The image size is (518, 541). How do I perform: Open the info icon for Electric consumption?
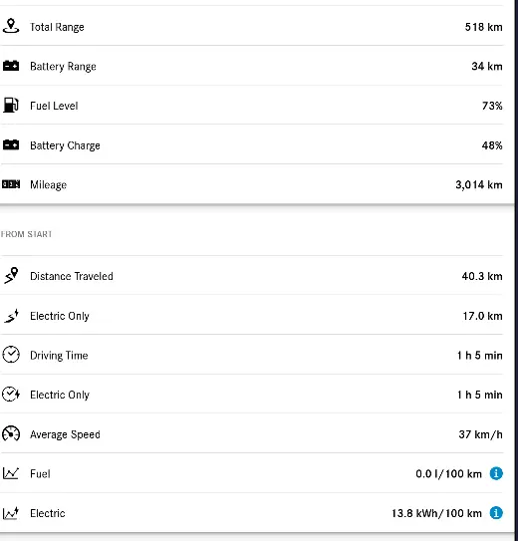tap(496, 513)
